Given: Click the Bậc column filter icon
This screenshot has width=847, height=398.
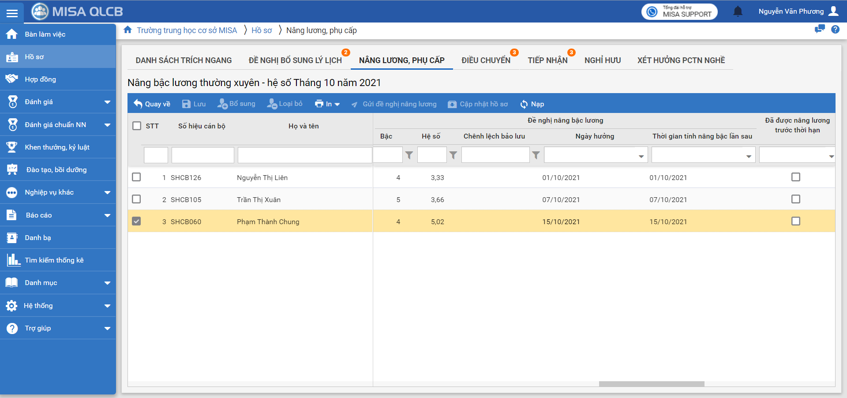Looking at the screenshot, I should coord(409,155).
